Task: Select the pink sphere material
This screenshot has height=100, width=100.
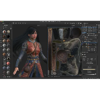Action: (x=8, y=63)
